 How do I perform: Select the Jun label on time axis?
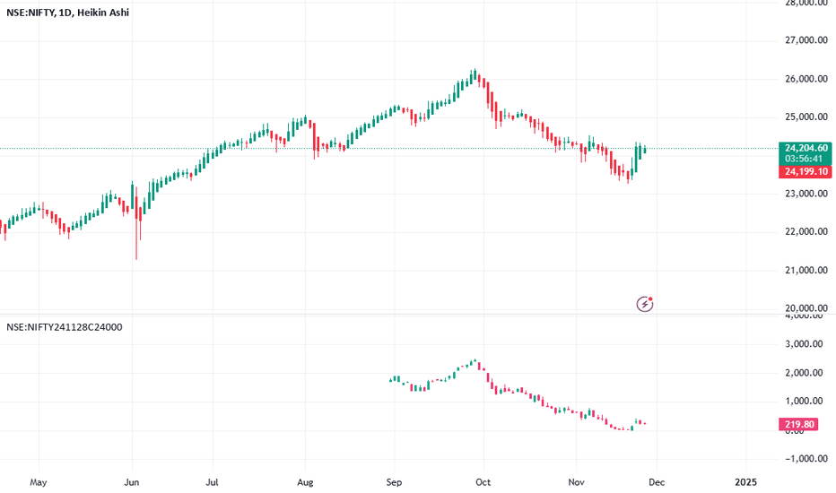tap(132, 482)
